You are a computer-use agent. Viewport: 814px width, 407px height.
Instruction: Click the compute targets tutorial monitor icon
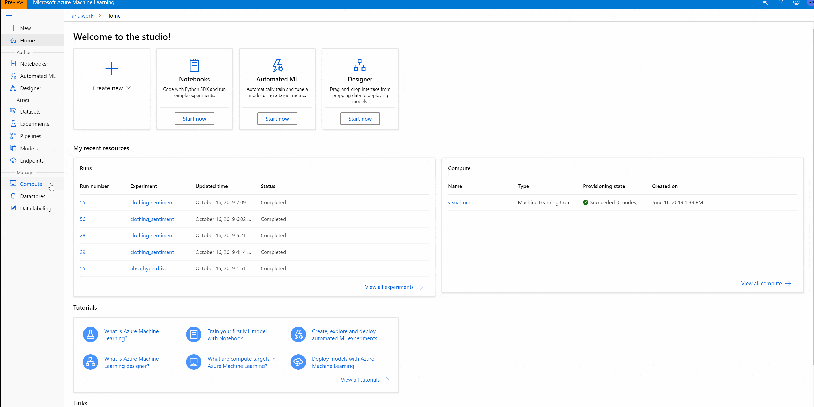[194, 362]
